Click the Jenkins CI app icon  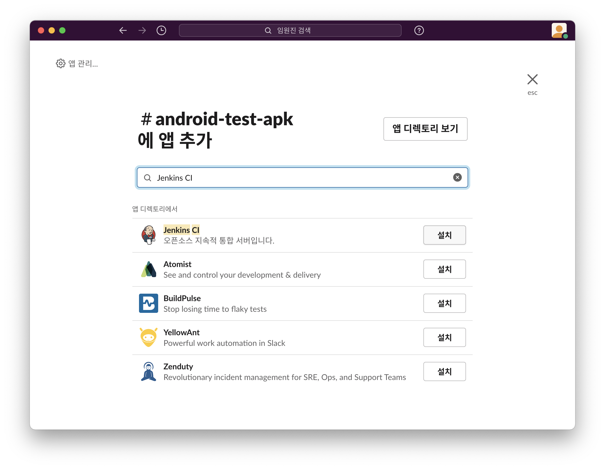click(x=149, y=235)
